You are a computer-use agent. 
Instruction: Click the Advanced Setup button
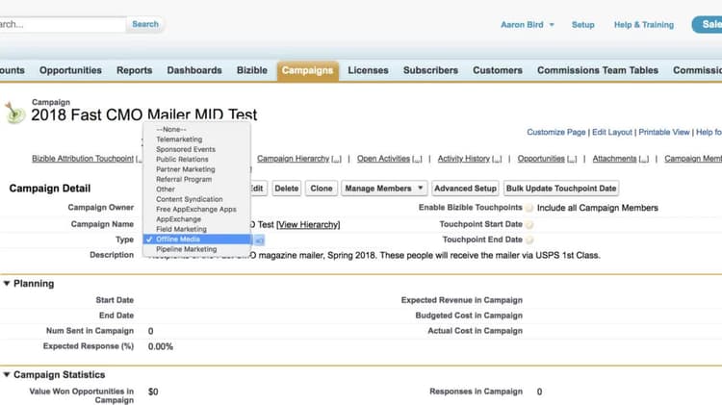tap(465, 189)
